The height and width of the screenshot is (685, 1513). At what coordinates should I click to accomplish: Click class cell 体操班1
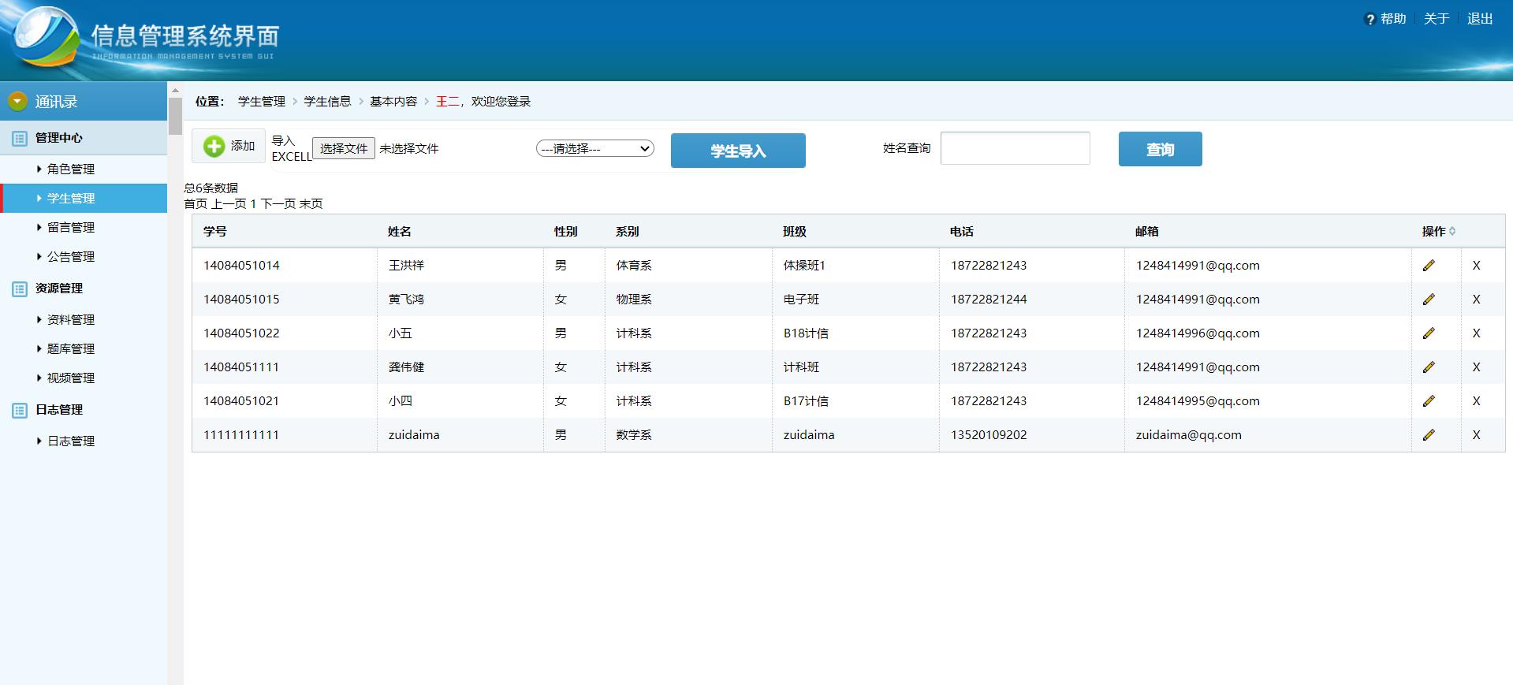pyautogui.click(x=804, y=266)
